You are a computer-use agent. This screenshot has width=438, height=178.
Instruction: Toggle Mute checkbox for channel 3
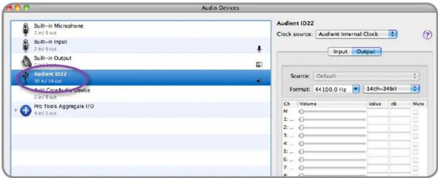coord(416,135)
